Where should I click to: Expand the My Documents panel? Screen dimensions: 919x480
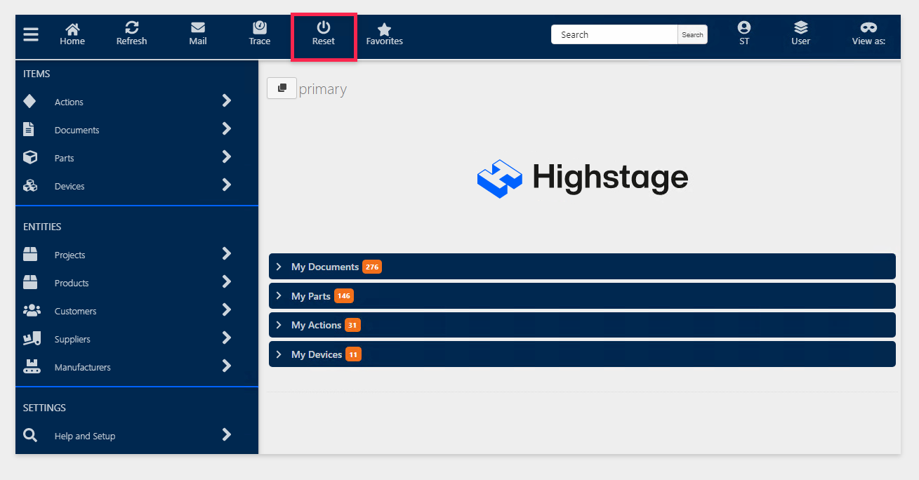point(582,267)
